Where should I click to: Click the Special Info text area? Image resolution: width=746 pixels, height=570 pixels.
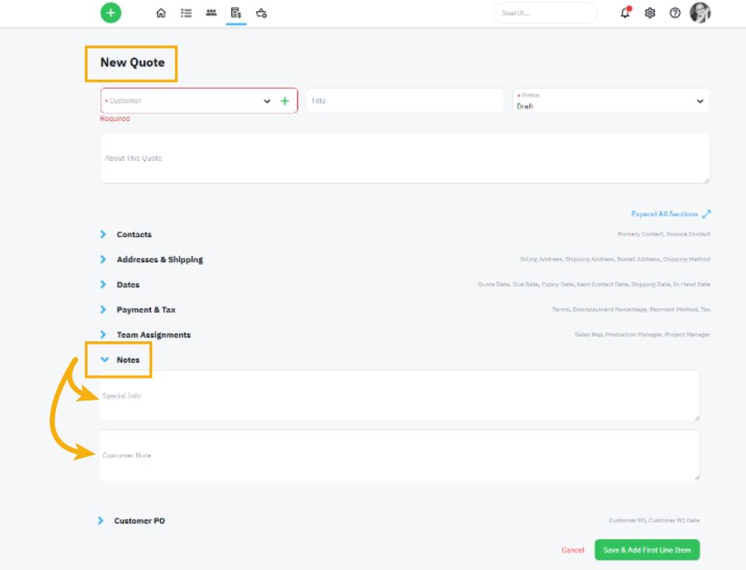[399, 396]
